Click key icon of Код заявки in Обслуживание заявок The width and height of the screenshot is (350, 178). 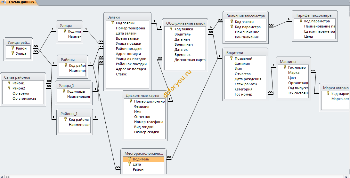[x=171, y=29]
